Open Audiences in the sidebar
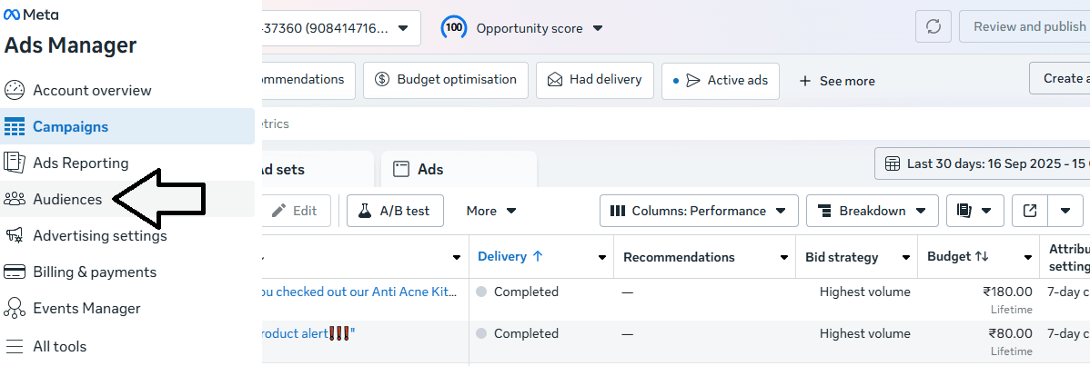1090x366 pixels. [67, 199]
